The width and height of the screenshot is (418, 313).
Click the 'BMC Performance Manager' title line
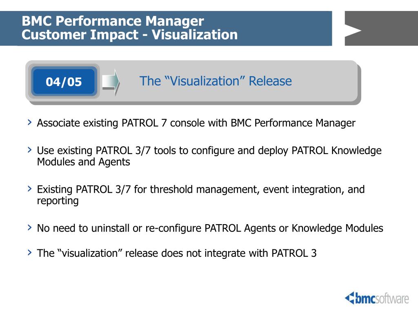pos(113,21)
